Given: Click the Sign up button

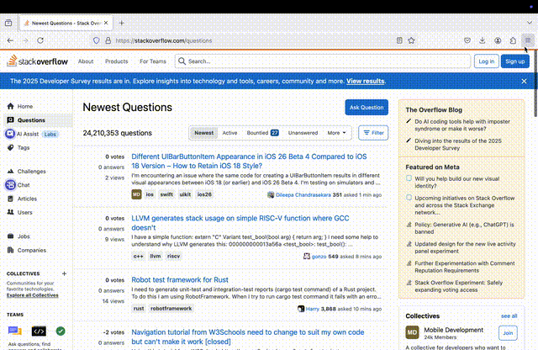Looking at the screenshot, I should 514,61.
